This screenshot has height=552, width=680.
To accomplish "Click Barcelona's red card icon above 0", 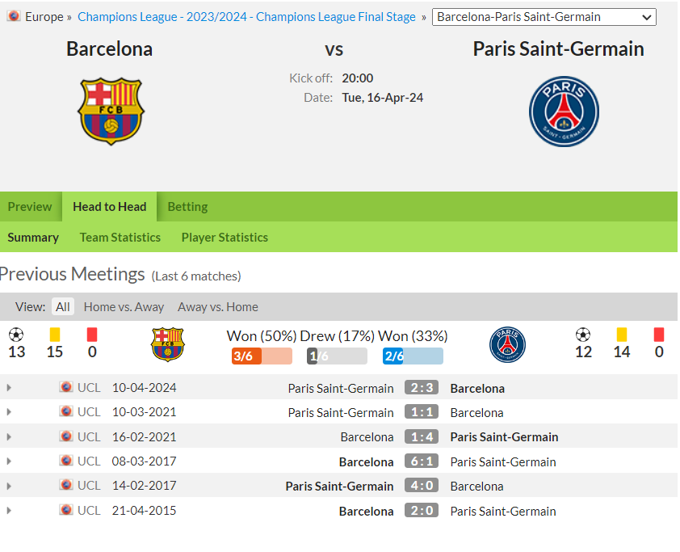I will (92, 335).
